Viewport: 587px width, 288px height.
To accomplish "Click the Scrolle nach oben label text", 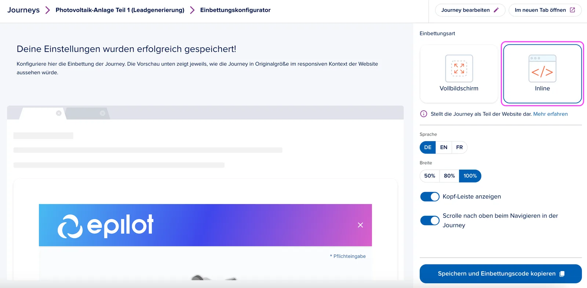I will pos(500,221).
